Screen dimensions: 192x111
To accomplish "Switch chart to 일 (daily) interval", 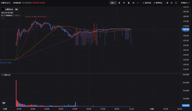I will tap(119, 3).
